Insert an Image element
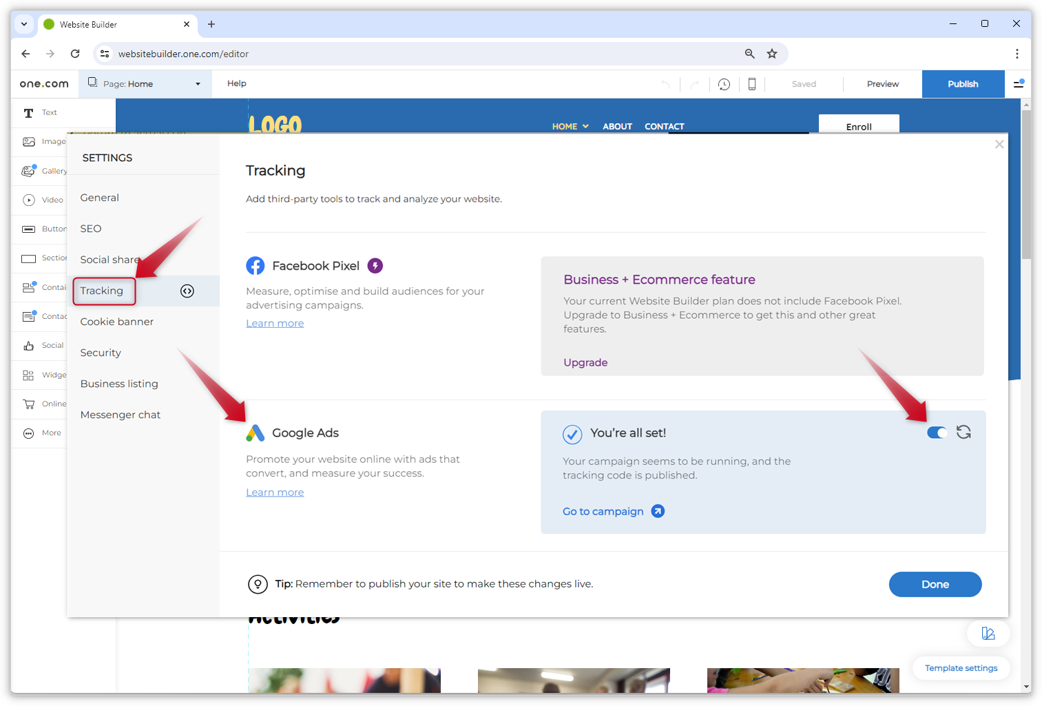 pos(28,141)
